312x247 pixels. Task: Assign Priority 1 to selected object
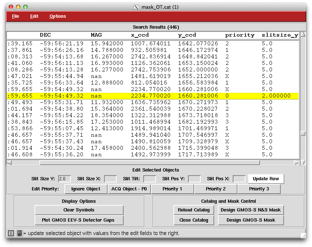[172, 189]
